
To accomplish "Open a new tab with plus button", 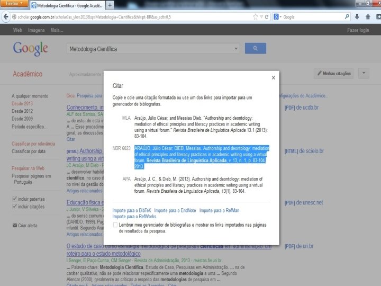I will point(110,5).
